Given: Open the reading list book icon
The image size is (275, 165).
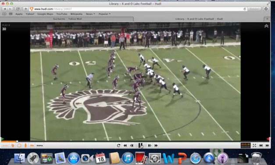Looking at the screenshot, I should pyautogui.click(x=4, y=14).
